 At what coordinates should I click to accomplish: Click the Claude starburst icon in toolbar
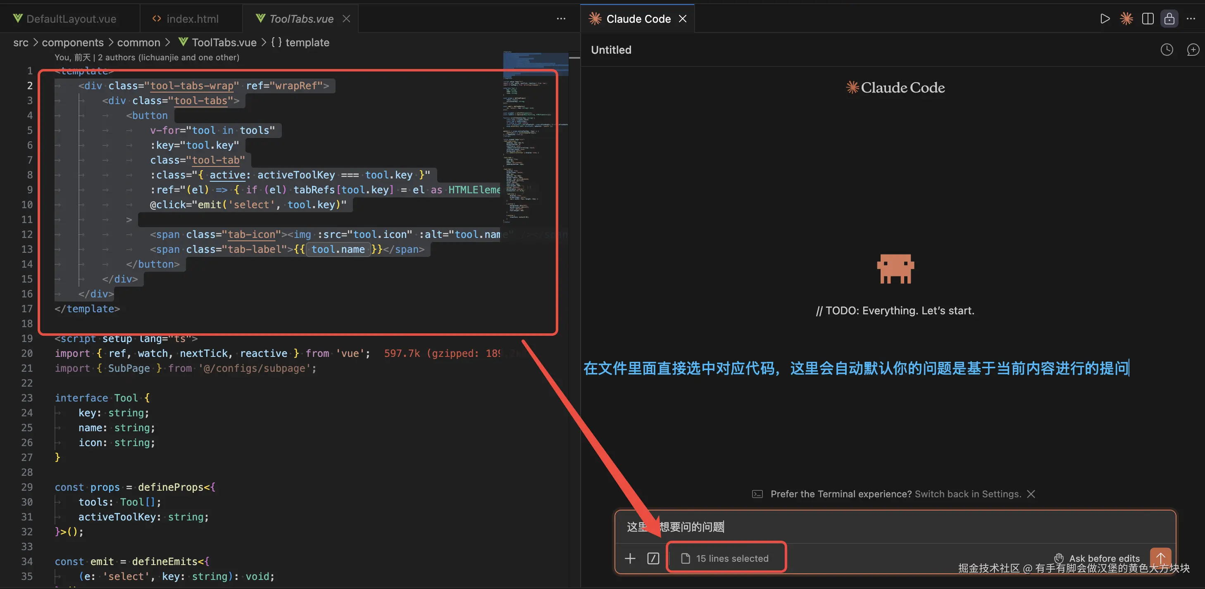pos(1126,19)
